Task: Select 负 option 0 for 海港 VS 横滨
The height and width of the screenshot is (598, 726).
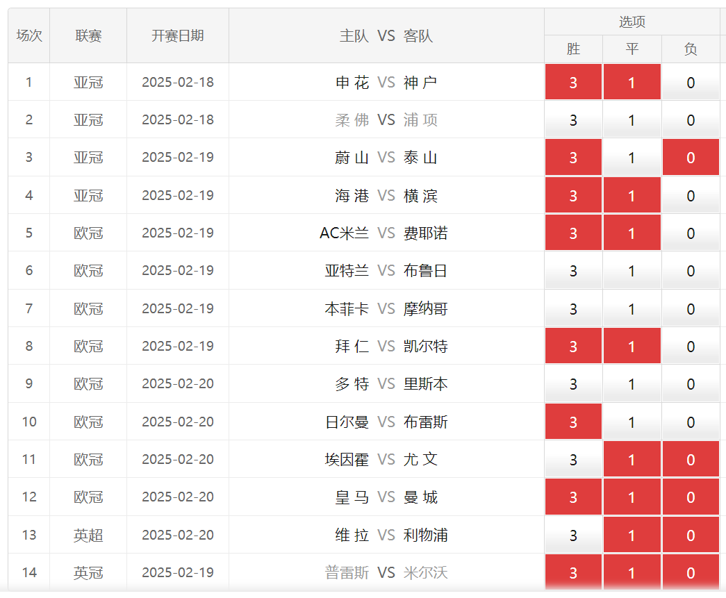Action: click(x=691, y=195)
